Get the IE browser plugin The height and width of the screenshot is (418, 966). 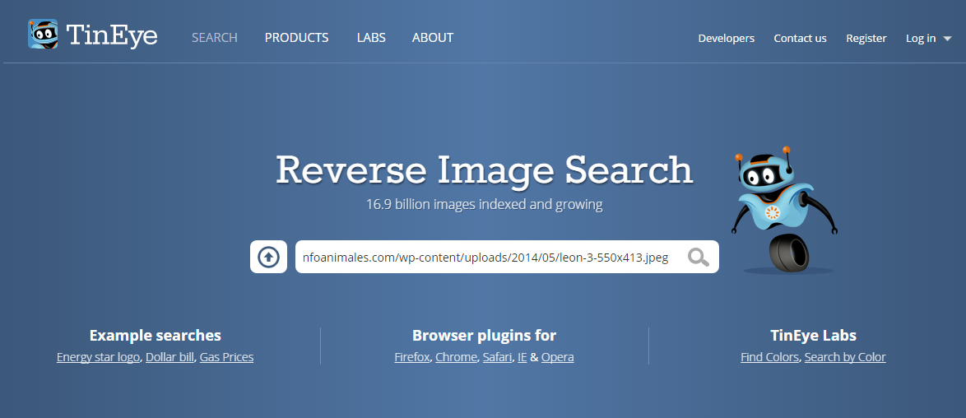click(522, 357)
